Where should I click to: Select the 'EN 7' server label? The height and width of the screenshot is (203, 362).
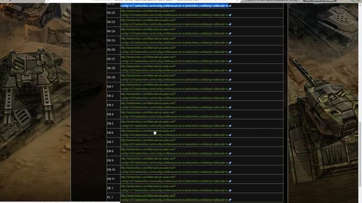[x=110, y=142]
